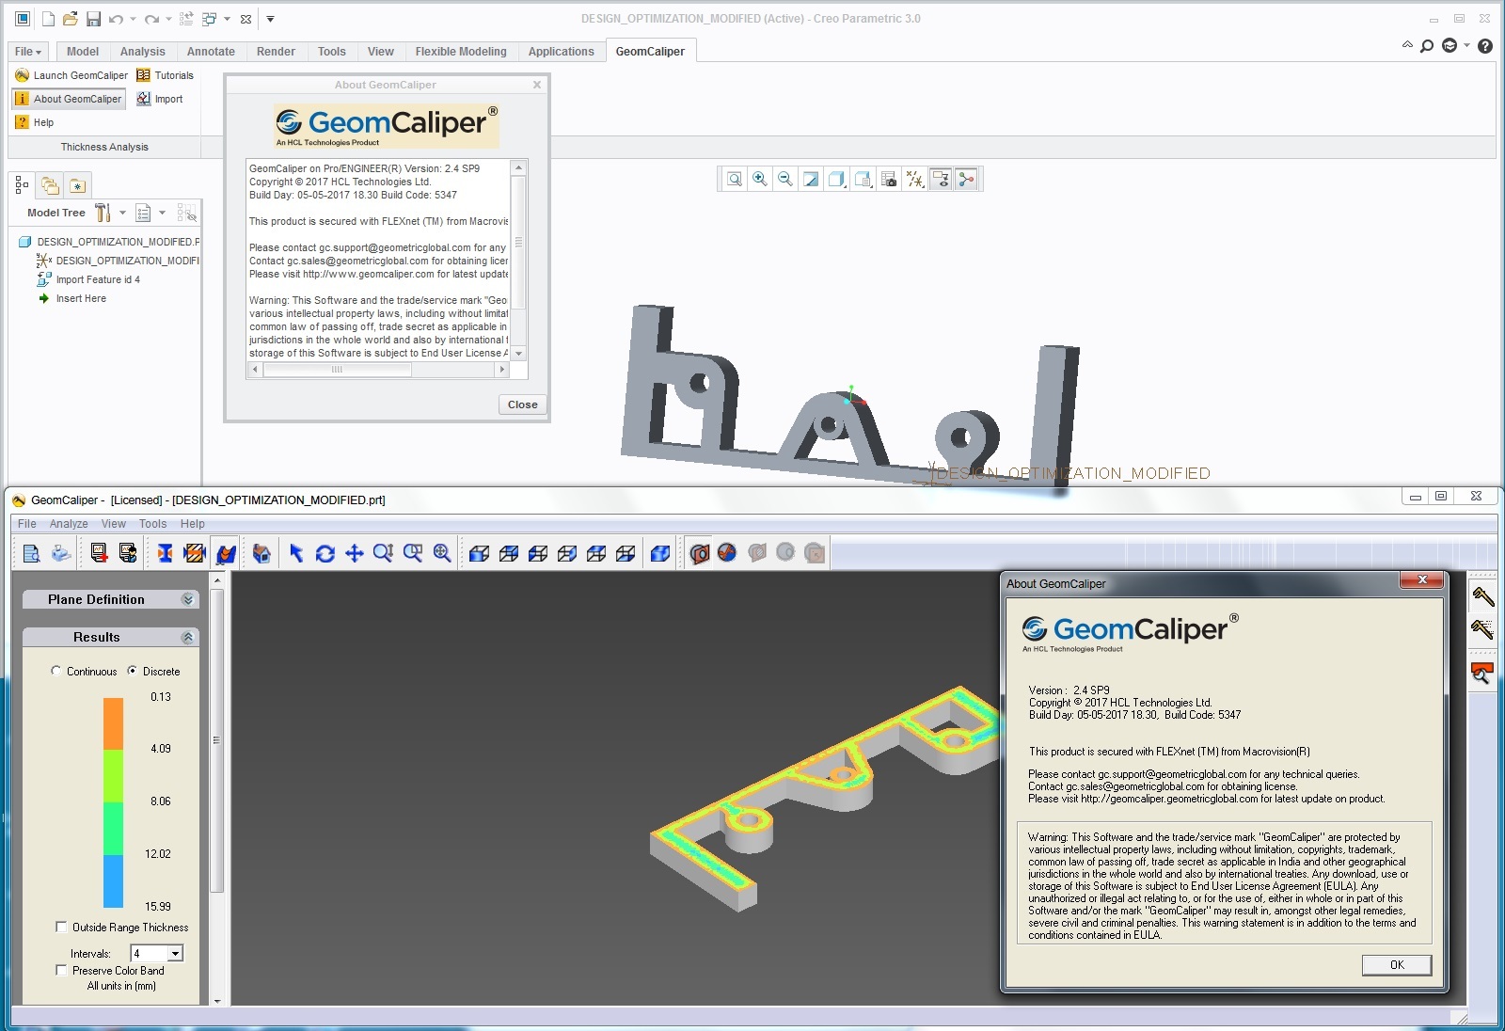Close the active window via quick access icon
This screenshot has width=1505, height=1031.
click(246, 19)
